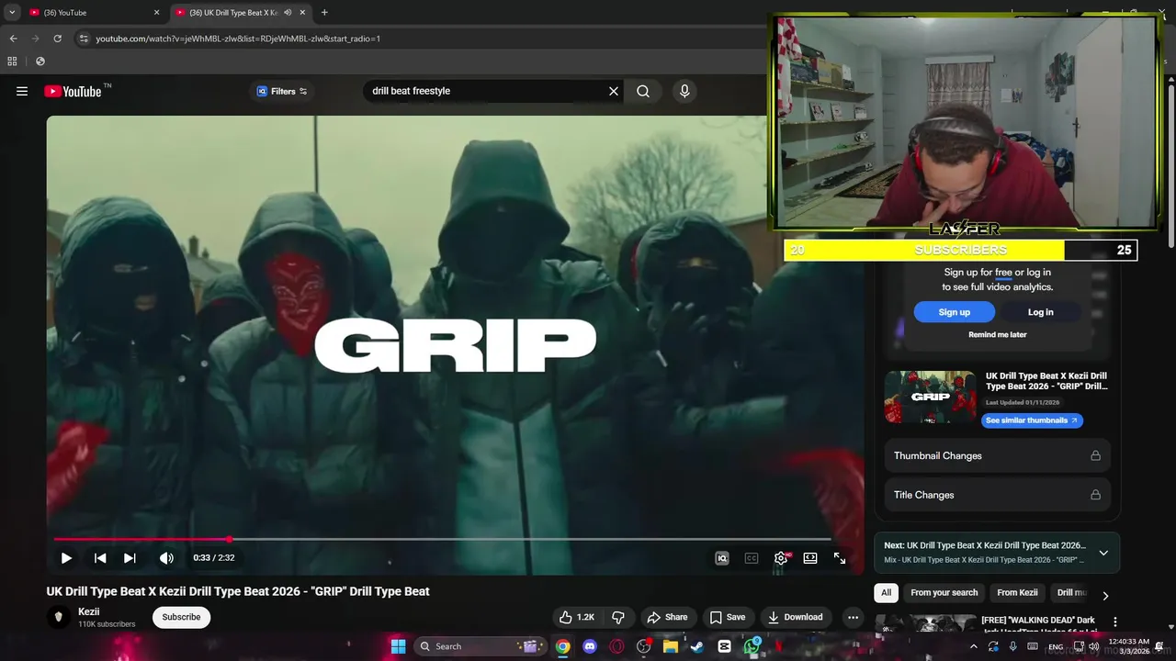This screenshot has height=661, width=1176.
Task: Open the YouTube hamburger guide menu
Action: 22,91
